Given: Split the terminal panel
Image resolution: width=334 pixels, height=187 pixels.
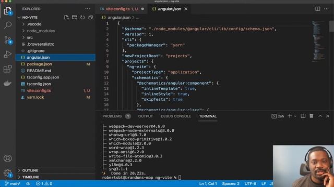Looking at the screenshot, I should tap(303, 116).
